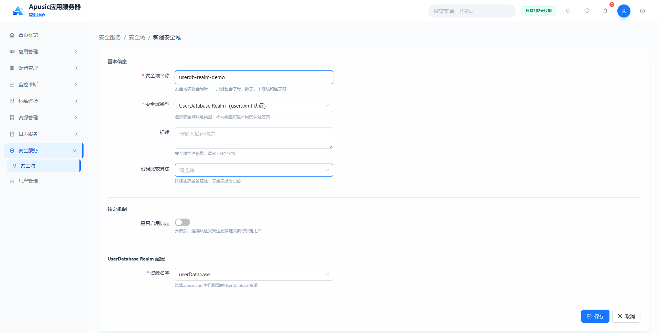Screen dimensions: 660x333
Task: Open the user avatar menu
Action: 624,11
